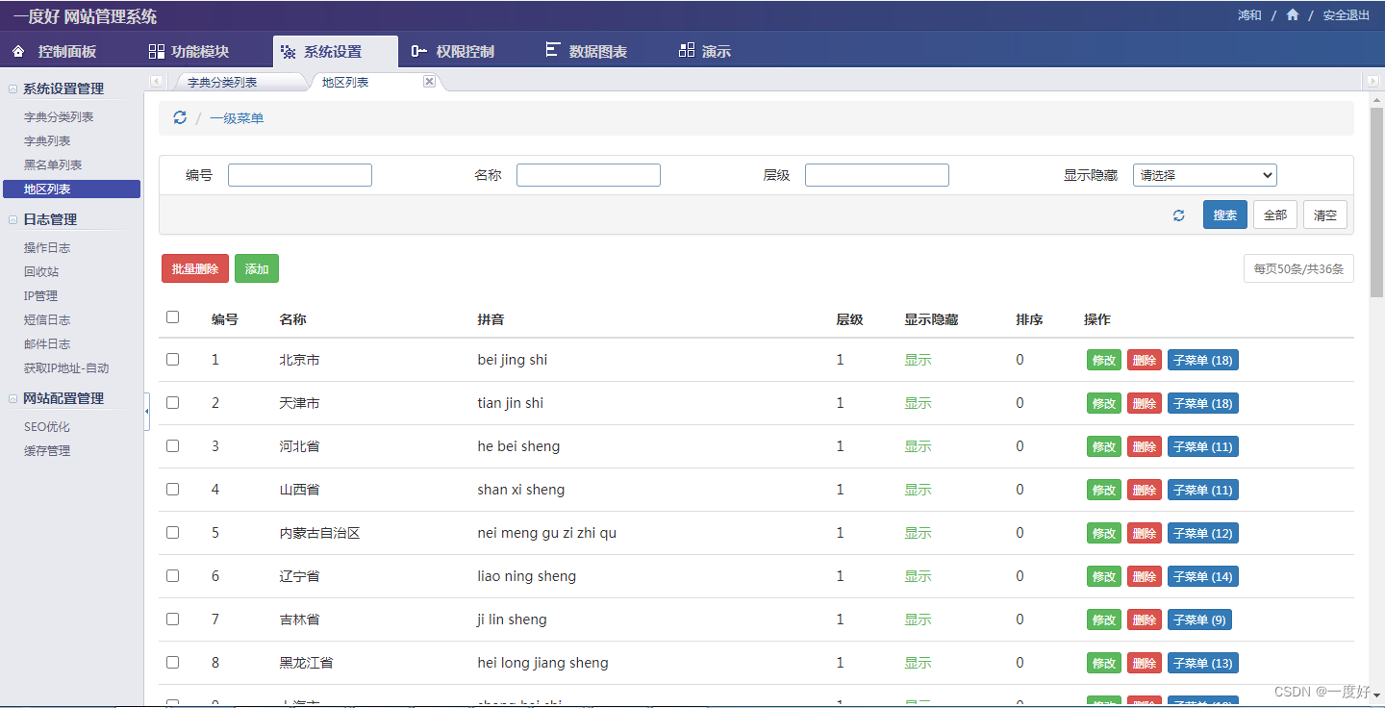
Task: Open 字典列表 in the sidebar
Action: 47,141
